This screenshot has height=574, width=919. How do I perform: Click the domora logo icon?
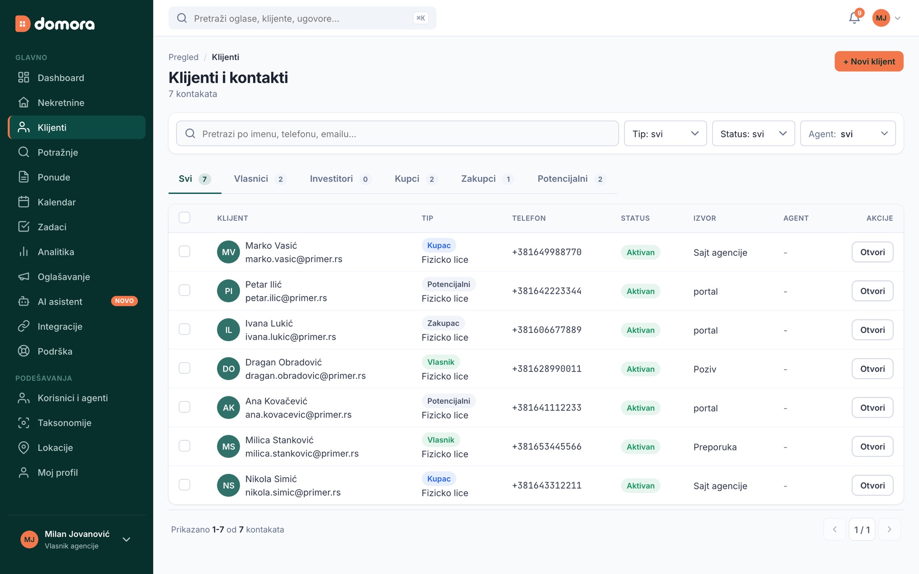pos(23,23)
